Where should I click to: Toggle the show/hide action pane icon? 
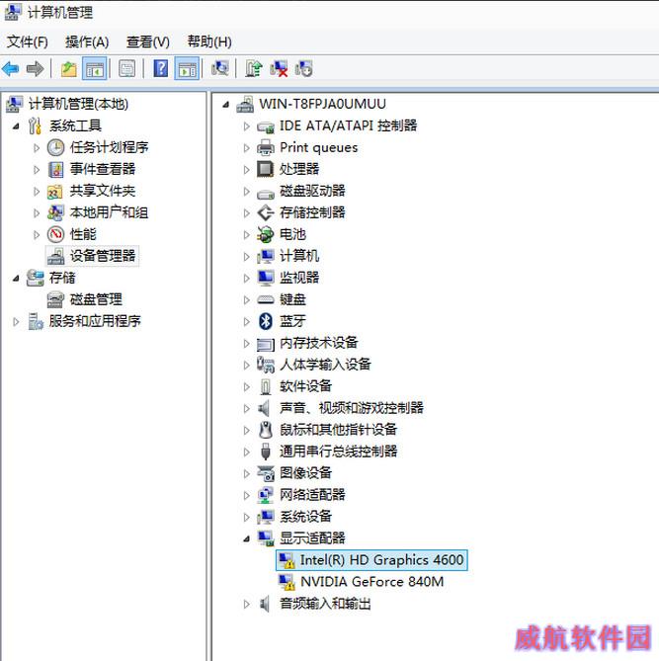pyautogui.click(x=187, y=68)
